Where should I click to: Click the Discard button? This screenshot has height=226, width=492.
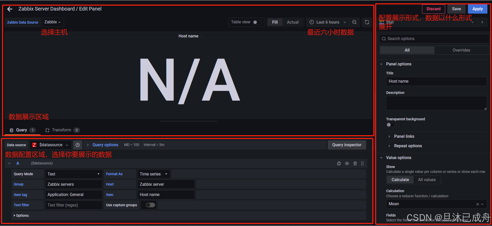pyautogui.click(x=434, y=9)
